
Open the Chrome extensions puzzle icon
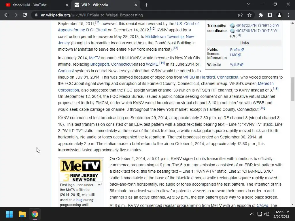(x=261, y=15)
